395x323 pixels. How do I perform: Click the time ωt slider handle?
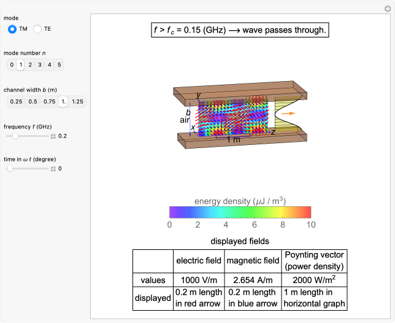coord(10,168)
